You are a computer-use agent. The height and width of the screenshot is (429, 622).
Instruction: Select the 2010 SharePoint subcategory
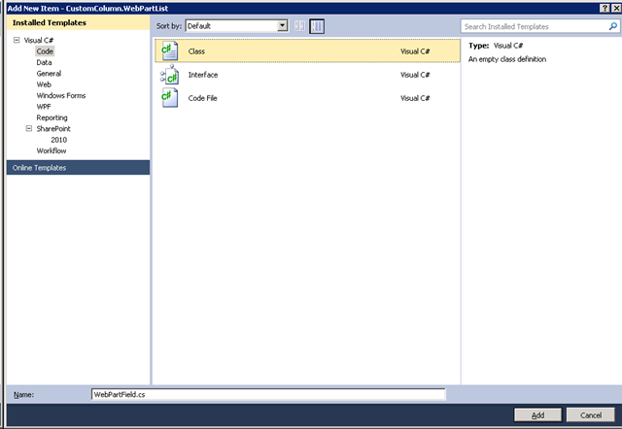tap(58, 140)
